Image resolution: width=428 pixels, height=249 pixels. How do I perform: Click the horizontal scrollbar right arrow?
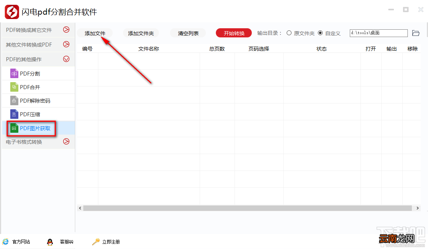point(418,208)
